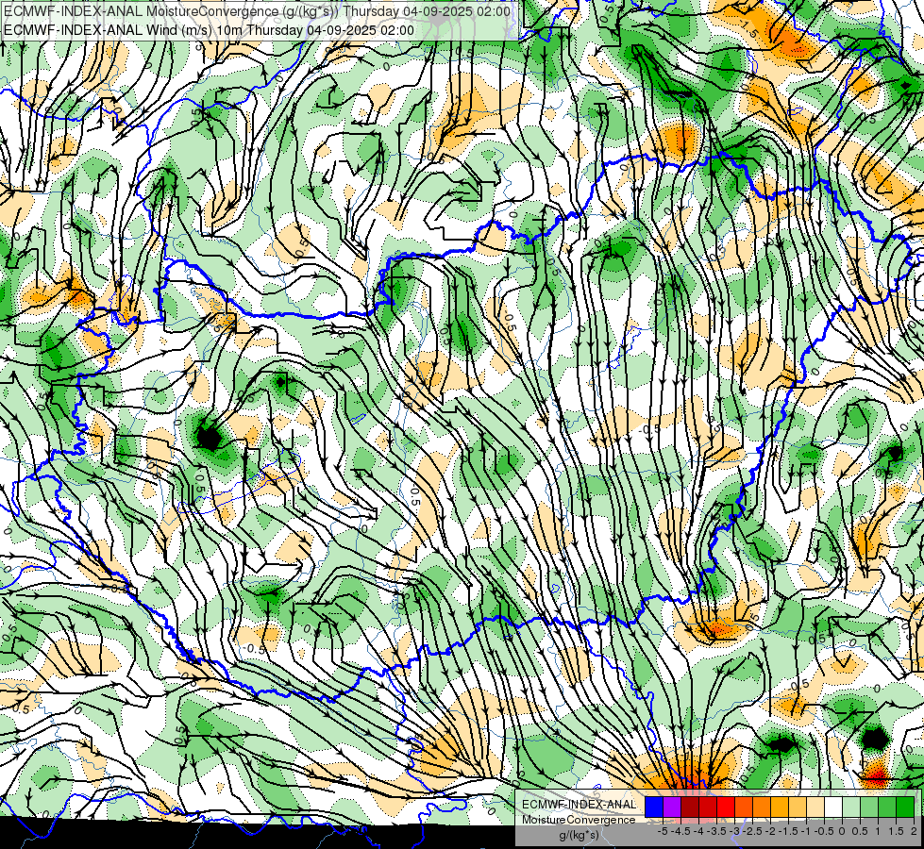Pick the bright red swatch left of -3

(x=726, y=807)
